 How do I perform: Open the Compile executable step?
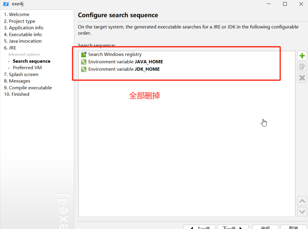[28, 88]
